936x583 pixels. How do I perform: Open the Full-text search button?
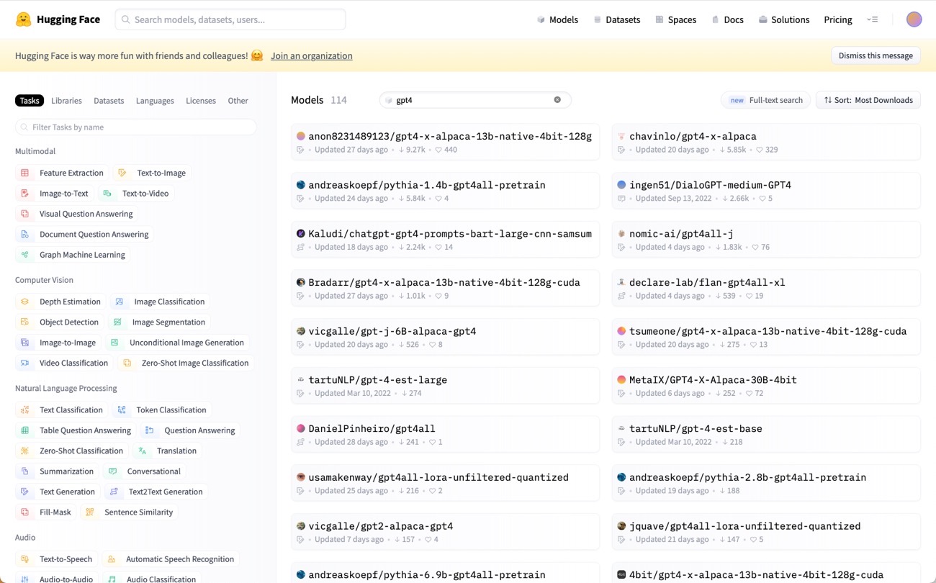766,100
